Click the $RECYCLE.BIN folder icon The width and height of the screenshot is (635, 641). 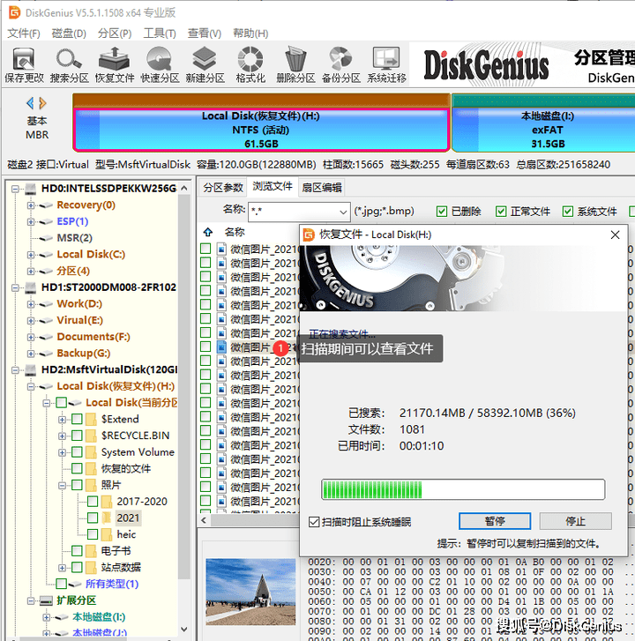click(91, 436)
